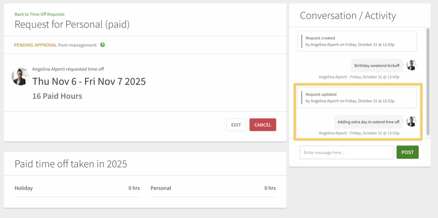438x218 pixels.
Task: Click avatar next to Adding extra day message
Action: point(411,122)
